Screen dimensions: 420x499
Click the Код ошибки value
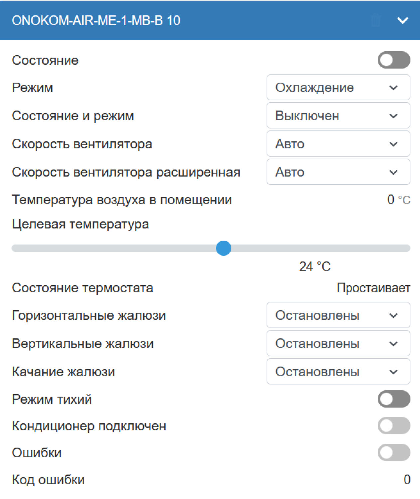(x=407, y=480)
